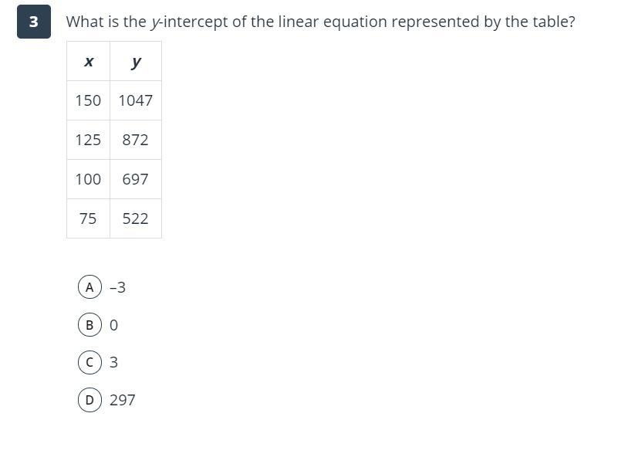Select answer choice B radio button
This screenshot has width=635, height=464.
(x=90, y=325)
